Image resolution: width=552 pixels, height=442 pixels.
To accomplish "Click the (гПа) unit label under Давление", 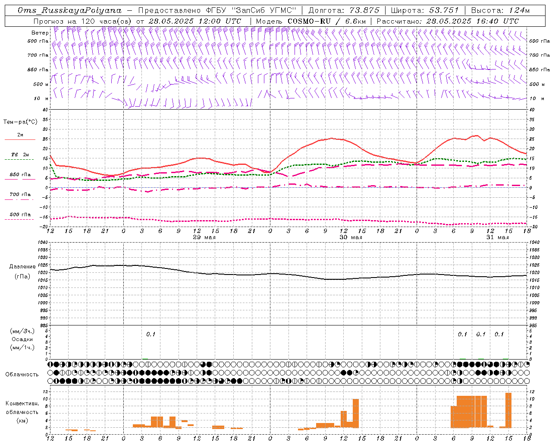I will [x=22, y=277].
